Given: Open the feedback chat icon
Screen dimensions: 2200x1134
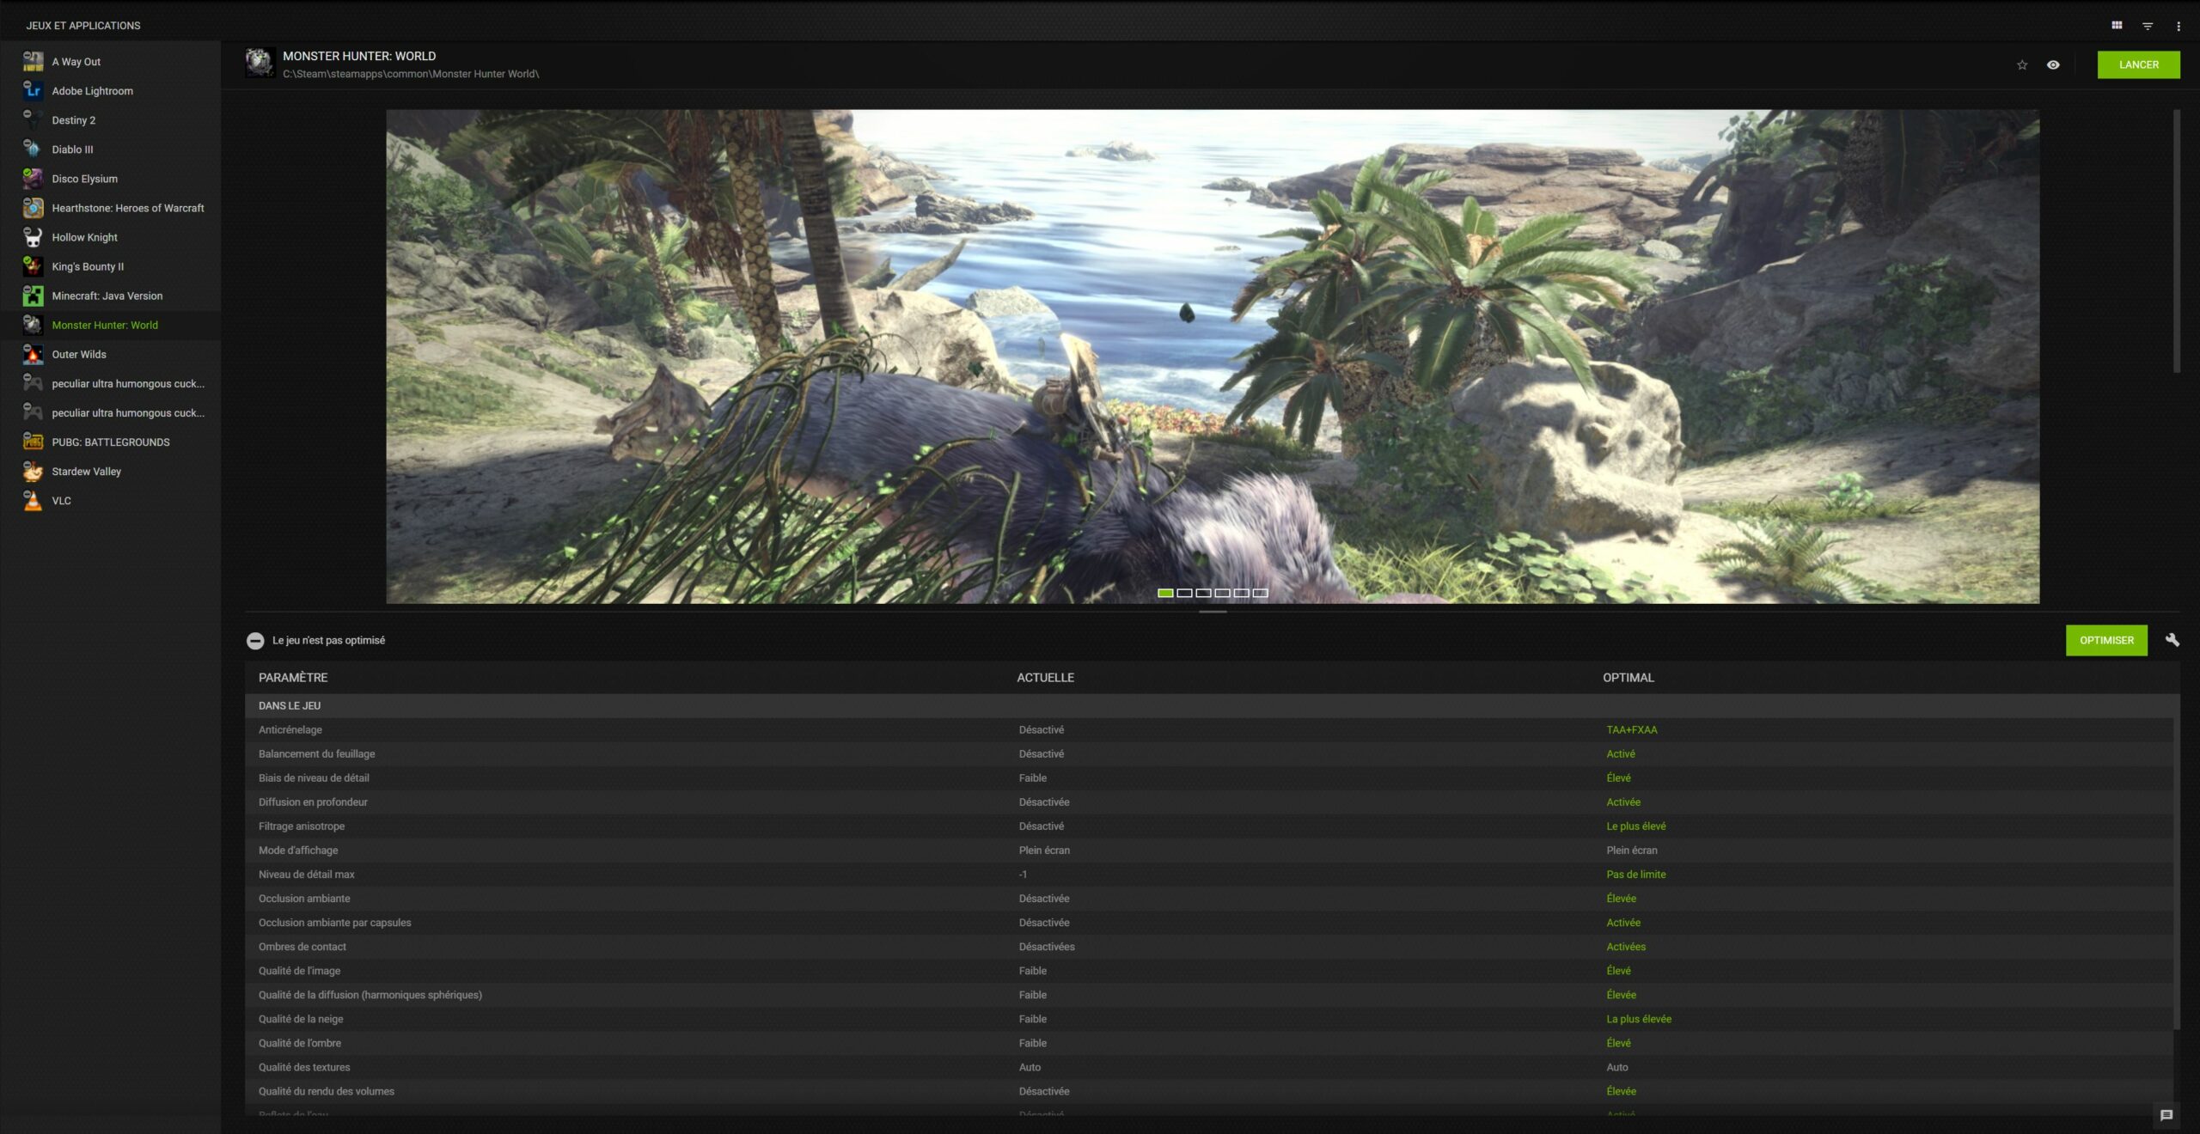Looking at the screenshot, I should click(2166, 1115).
